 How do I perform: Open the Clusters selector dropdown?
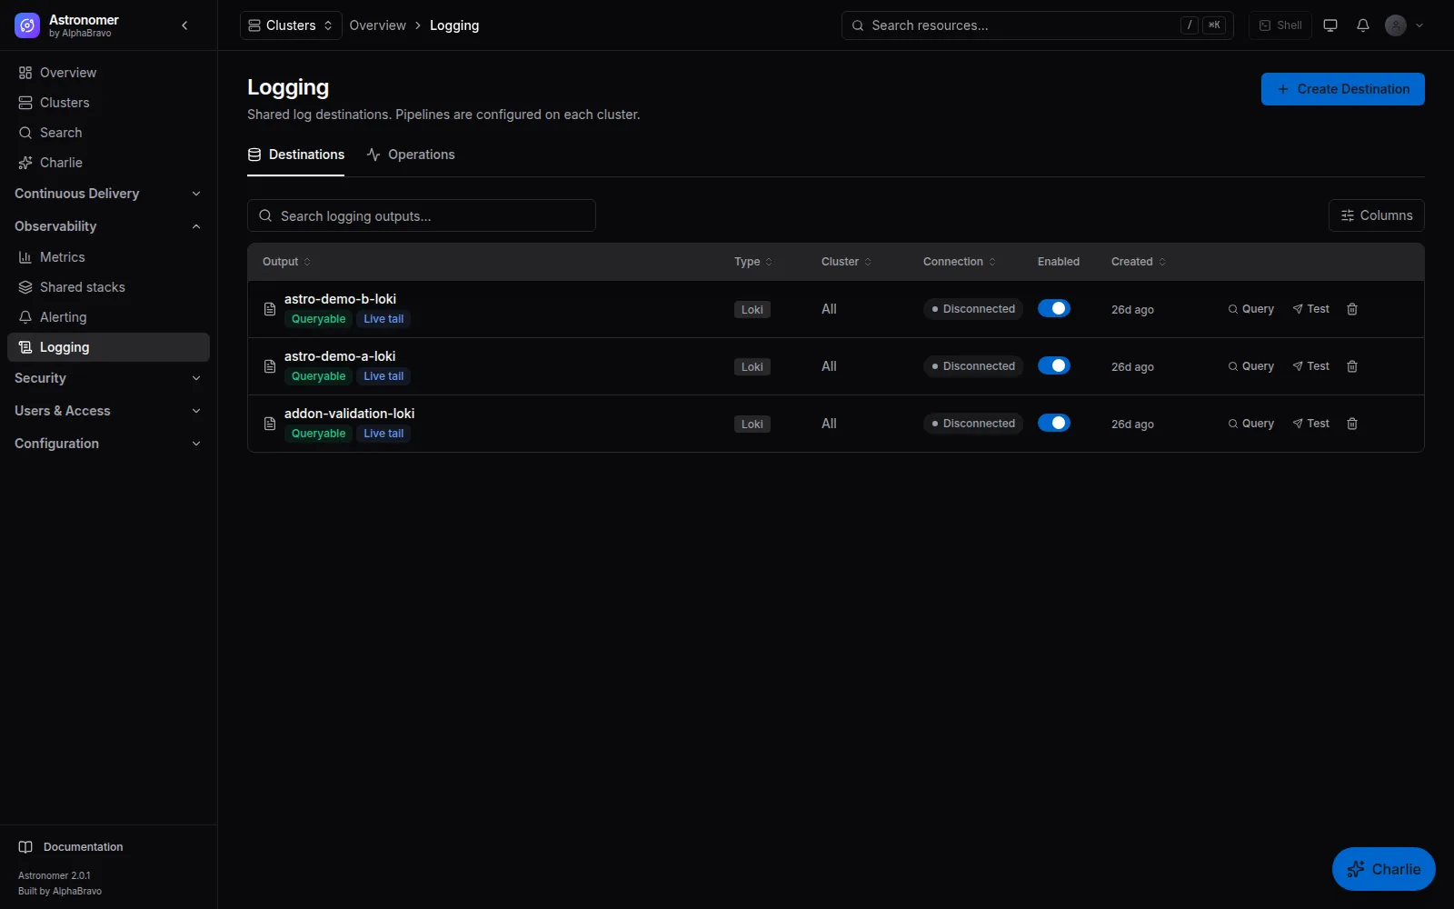[291, 25]
